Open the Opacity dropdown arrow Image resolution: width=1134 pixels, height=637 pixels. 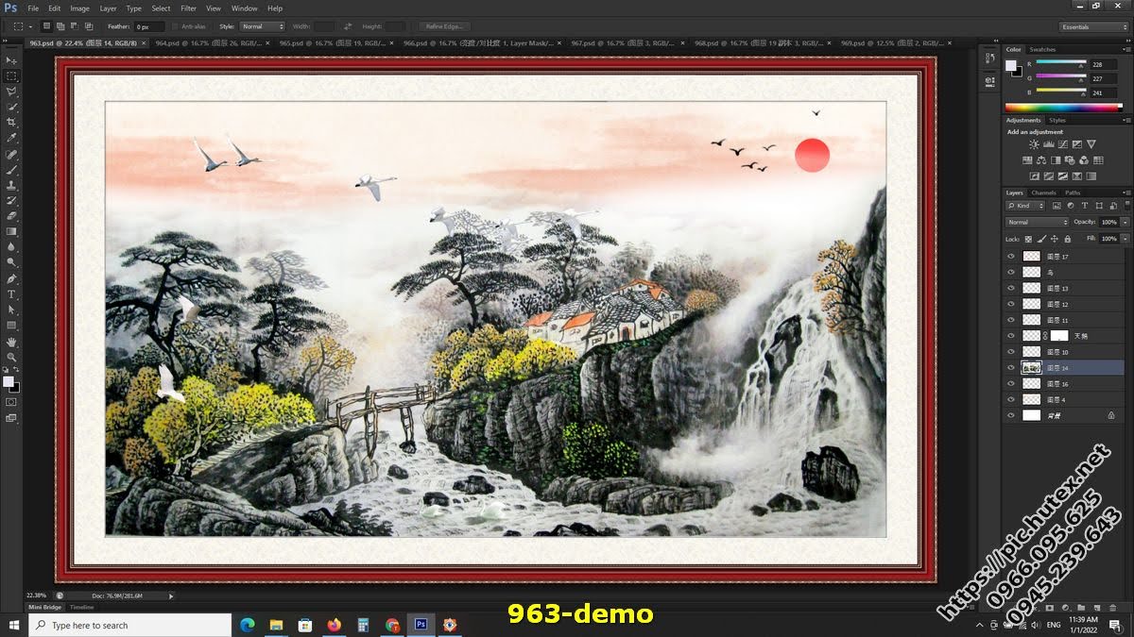pyautogui.click(x=1125, y=222)
